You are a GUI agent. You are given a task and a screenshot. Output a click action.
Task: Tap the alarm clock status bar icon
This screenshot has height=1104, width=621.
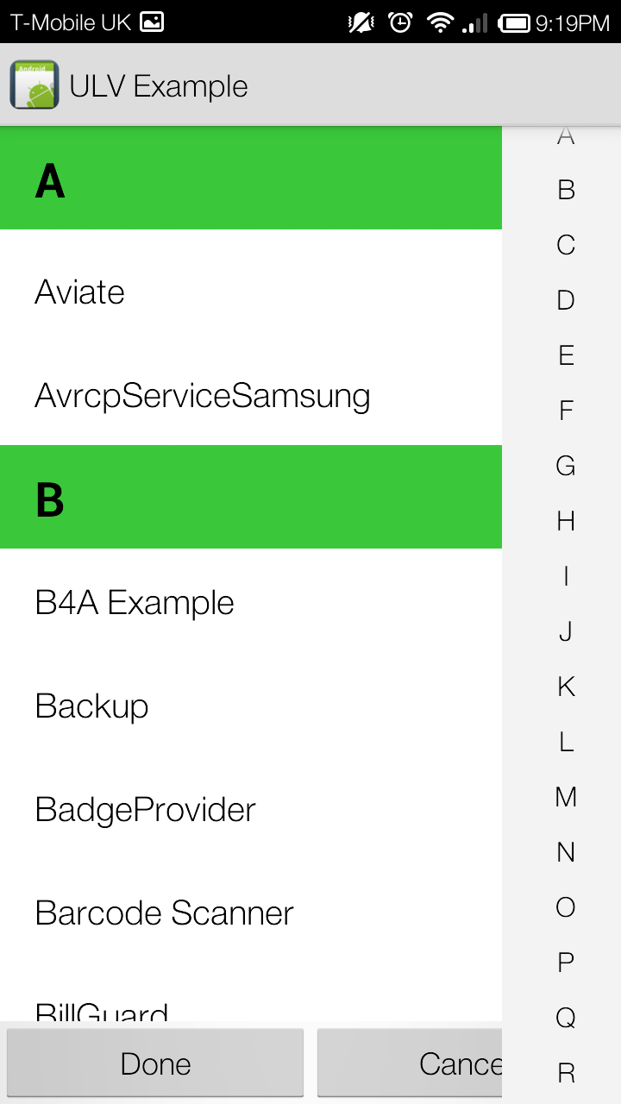pyautogui.click(x=400, y=22)
